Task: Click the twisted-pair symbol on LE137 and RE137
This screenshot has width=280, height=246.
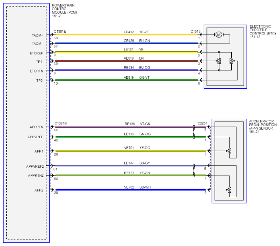Action: [194, 171]
